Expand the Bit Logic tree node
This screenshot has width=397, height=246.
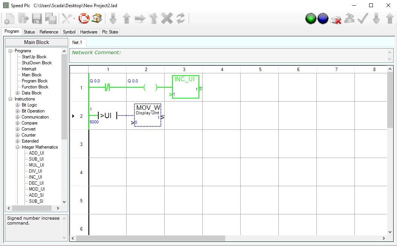coord(18,105)
